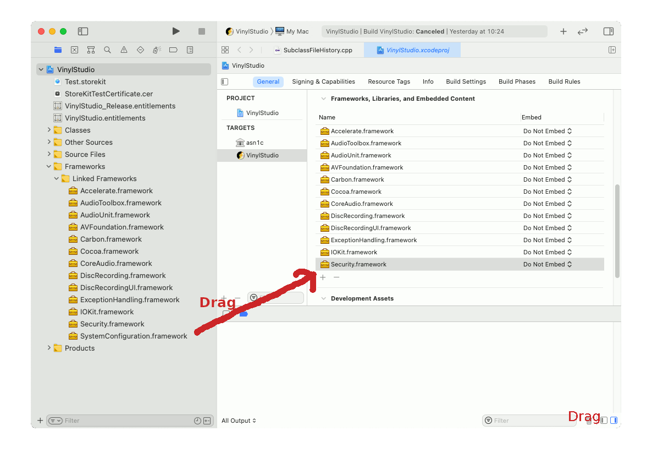This screenshot has width=652, height=469.
Task: Open the Signing & Capabilities tab
Action: 323,81
